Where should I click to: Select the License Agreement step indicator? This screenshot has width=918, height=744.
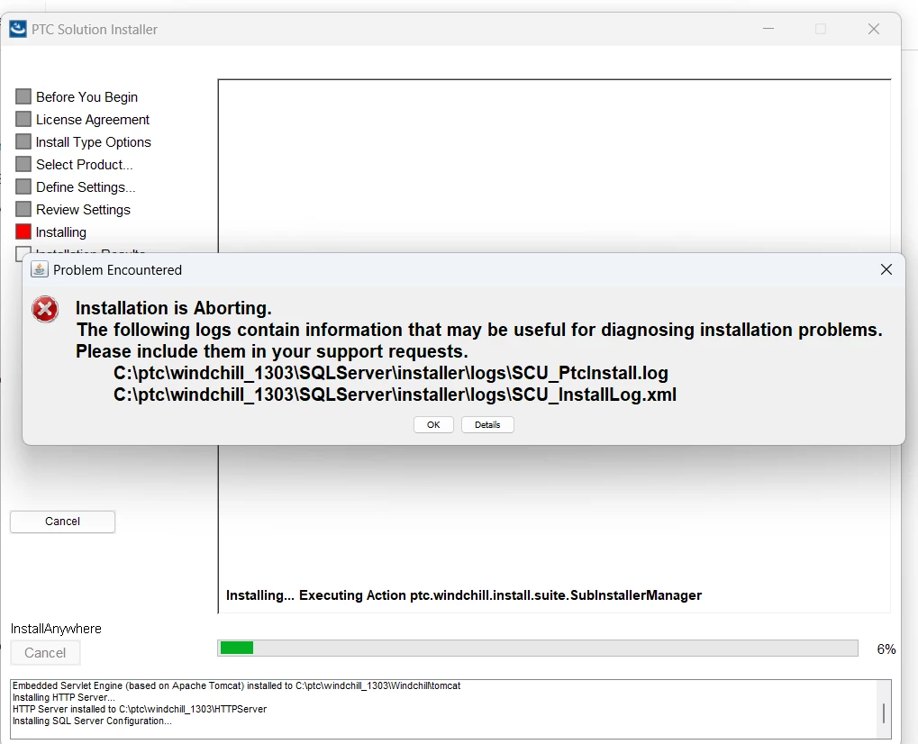click(23, 120)
